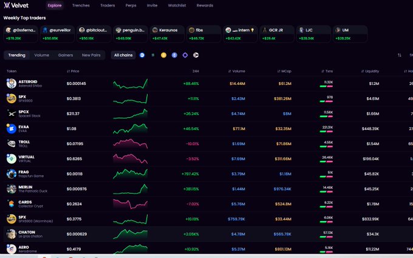Filter by the white striped chain icon
Image resolution: width=413 pixels, height=258 pixels.
(x=196, y=55)
